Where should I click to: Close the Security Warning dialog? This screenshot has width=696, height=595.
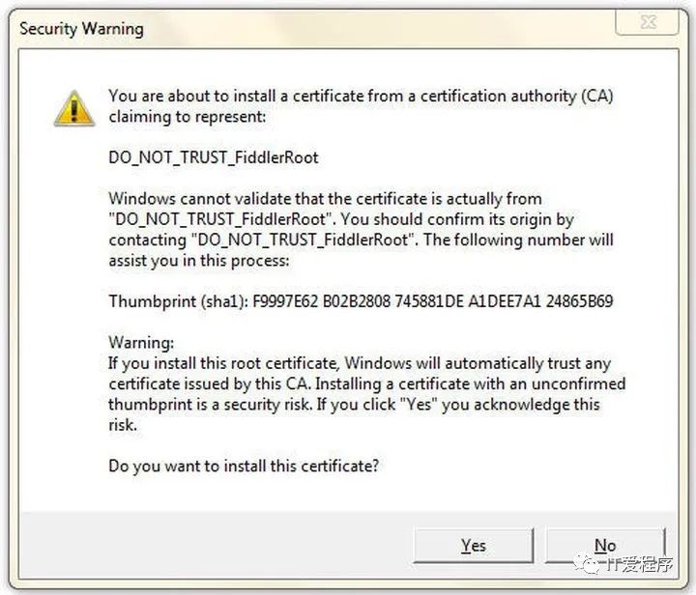[647, 22]
